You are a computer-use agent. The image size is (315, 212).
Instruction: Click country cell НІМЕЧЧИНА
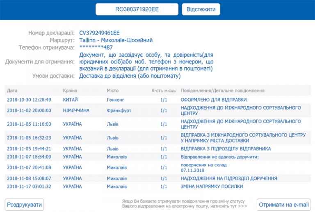coord(76,110)
